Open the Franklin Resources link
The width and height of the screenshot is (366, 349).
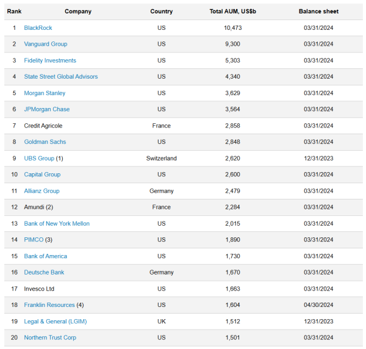coord(49,305)
